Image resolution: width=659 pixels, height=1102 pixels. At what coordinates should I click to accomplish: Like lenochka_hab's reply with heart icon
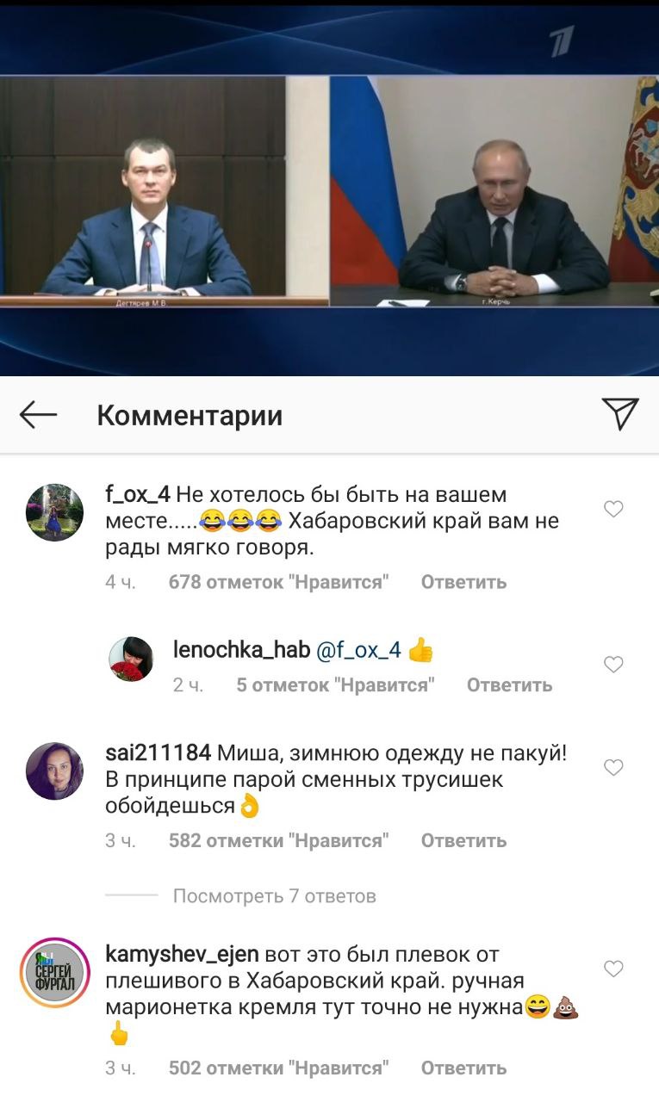click(x=613, y=665)
